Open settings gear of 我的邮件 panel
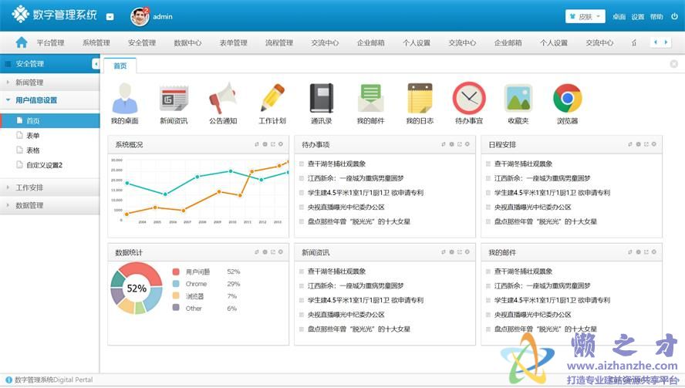 (638, 252)
